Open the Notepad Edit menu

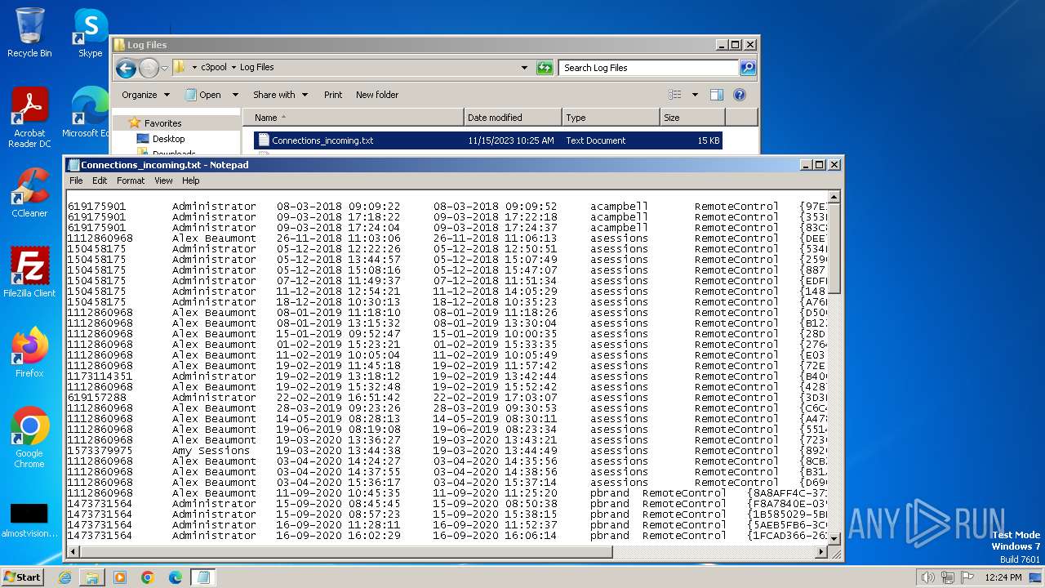pos(100,180)
